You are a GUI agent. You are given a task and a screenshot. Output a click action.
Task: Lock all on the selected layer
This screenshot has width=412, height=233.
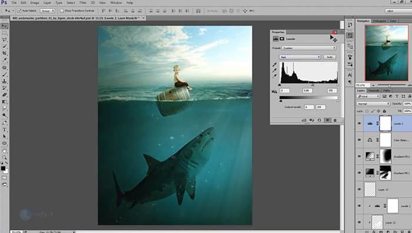tap(384, 111)
